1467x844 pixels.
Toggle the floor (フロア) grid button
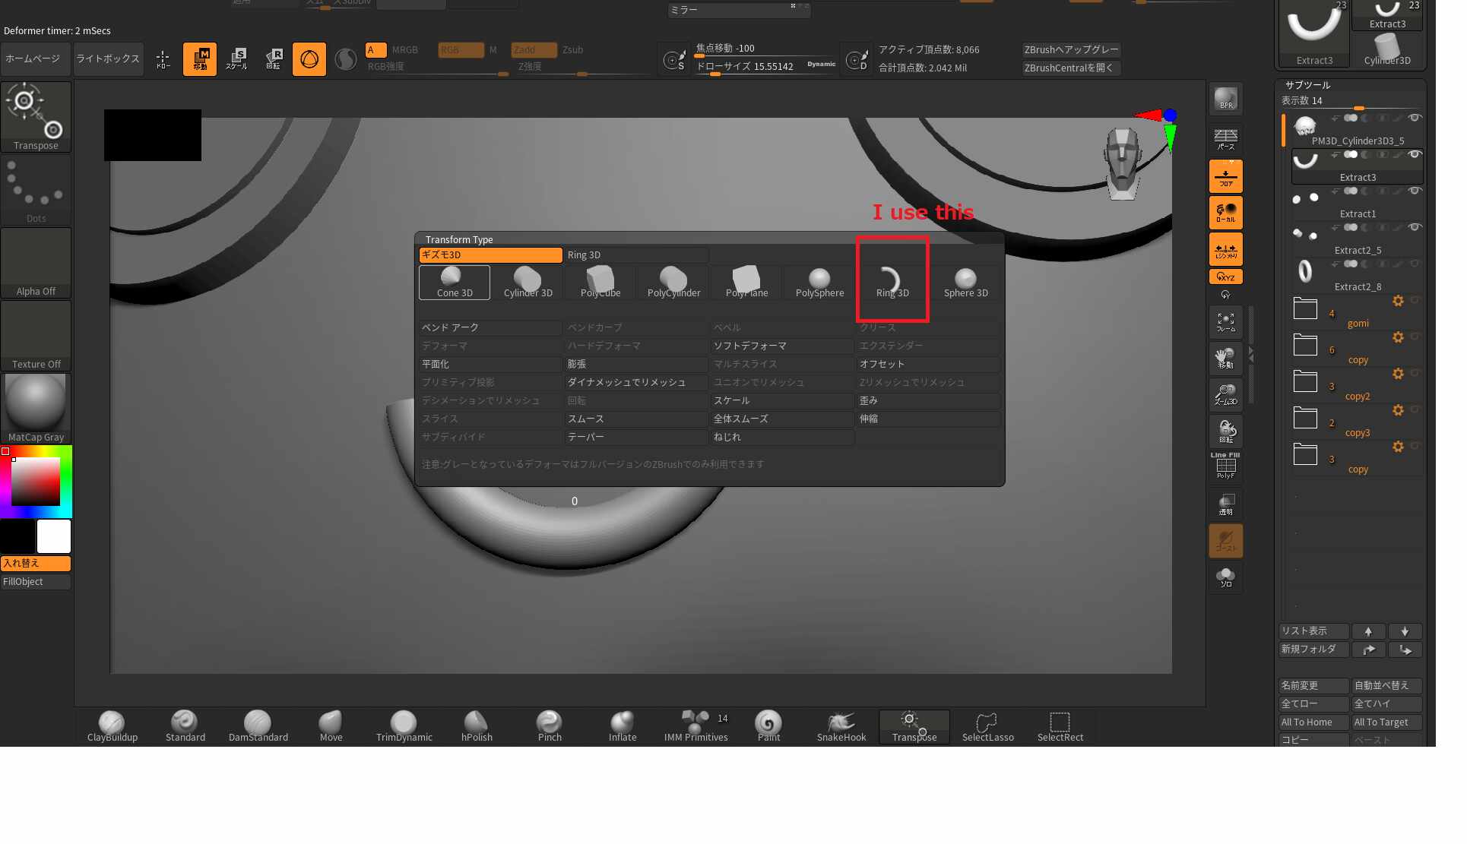click(x=1225, y=176)
